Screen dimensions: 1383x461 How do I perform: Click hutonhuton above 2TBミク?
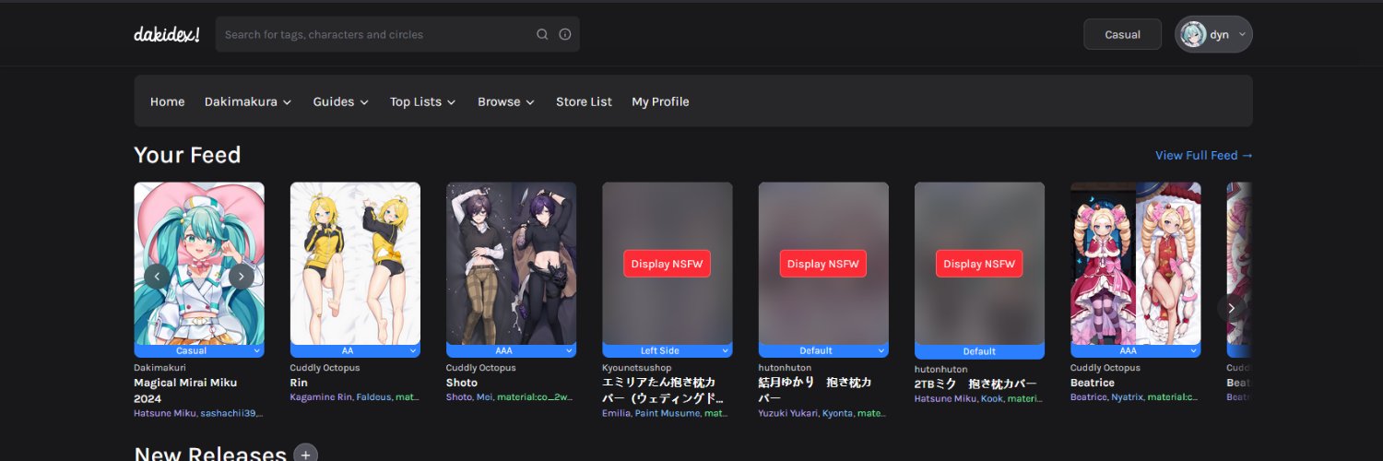point(941,369)
